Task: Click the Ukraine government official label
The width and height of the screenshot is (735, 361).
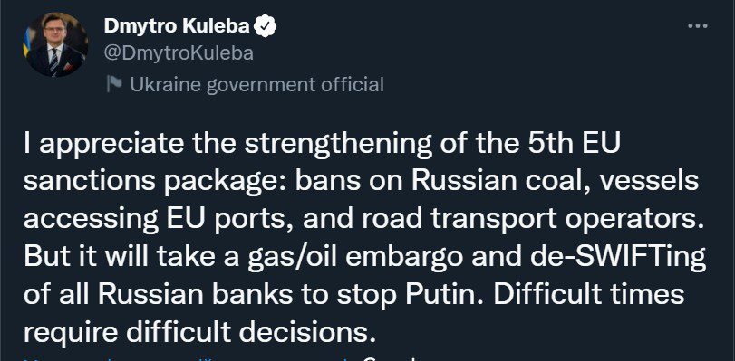Action: (256, 85)
